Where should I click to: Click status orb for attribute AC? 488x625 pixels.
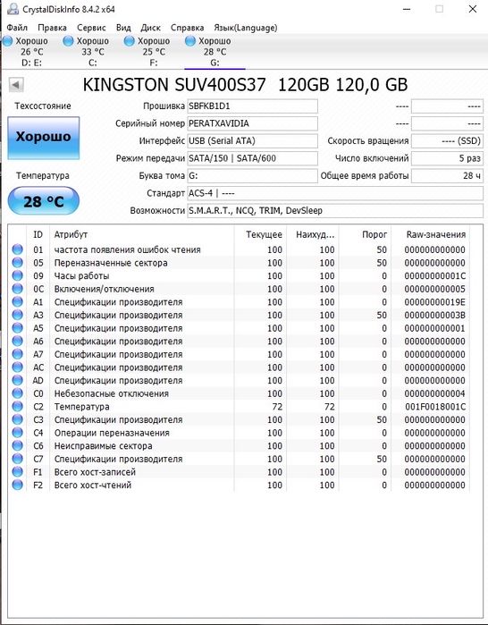pyautogui.click(x=18, y=367)
